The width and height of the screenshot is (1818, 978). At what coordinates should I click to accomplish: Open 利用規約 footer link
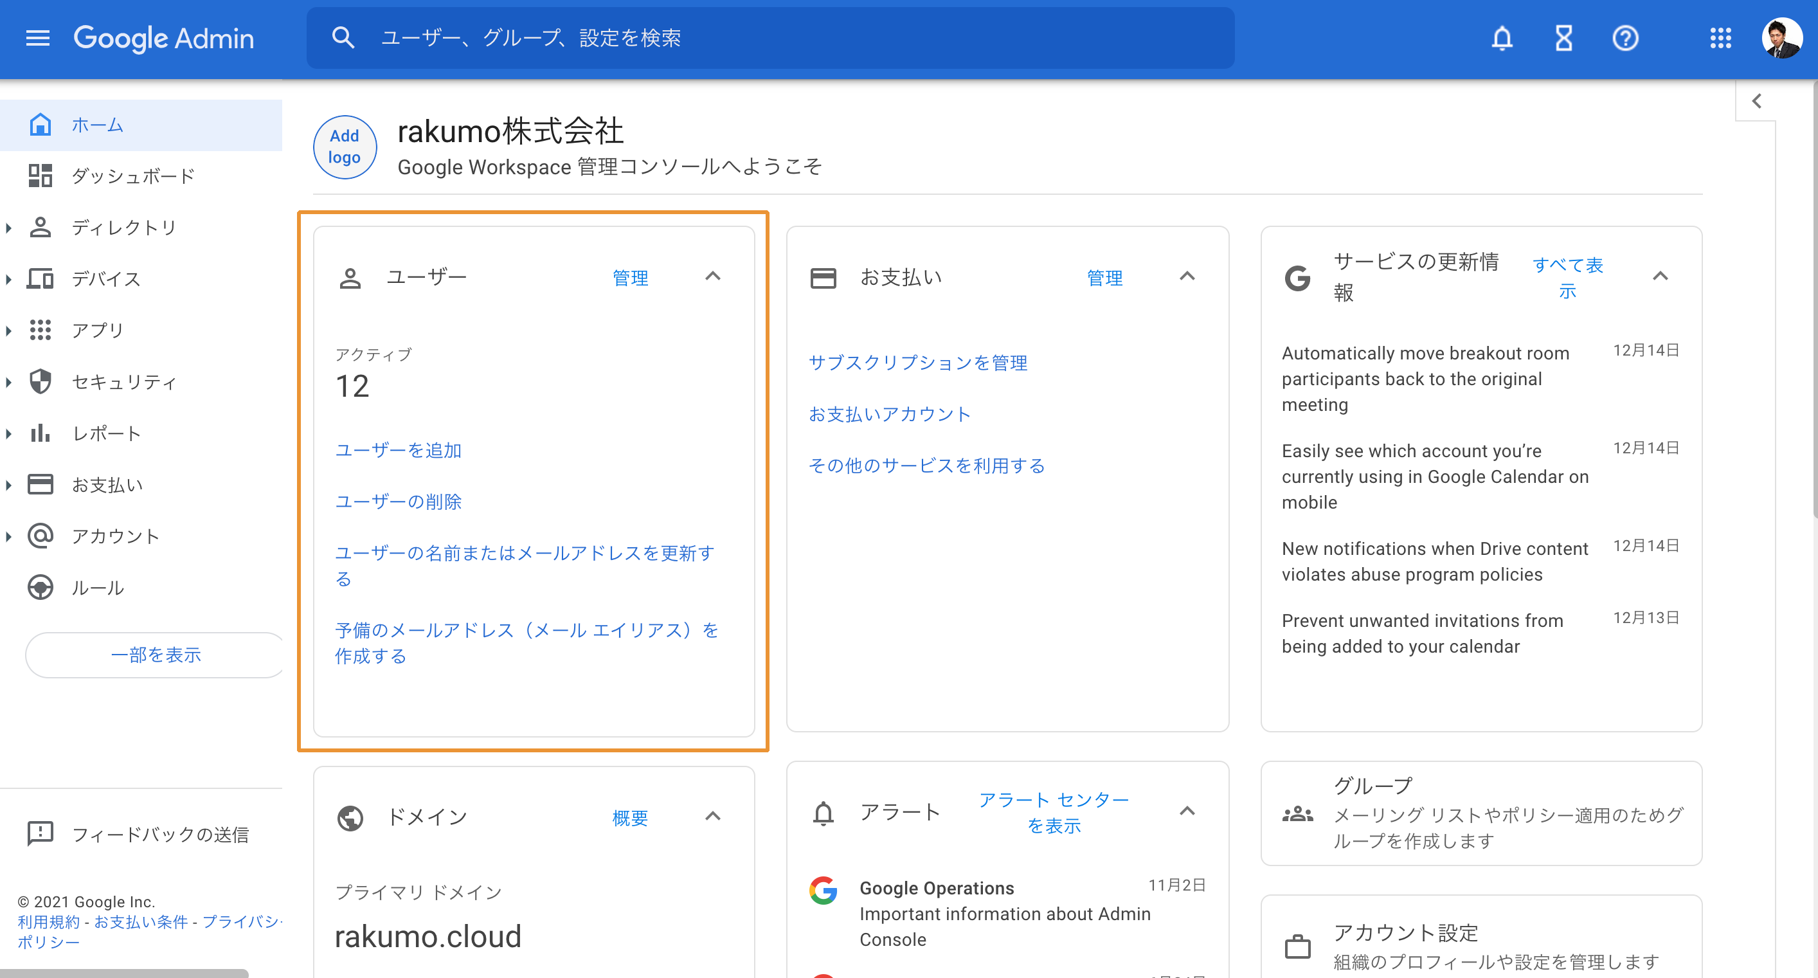[49, 921]
